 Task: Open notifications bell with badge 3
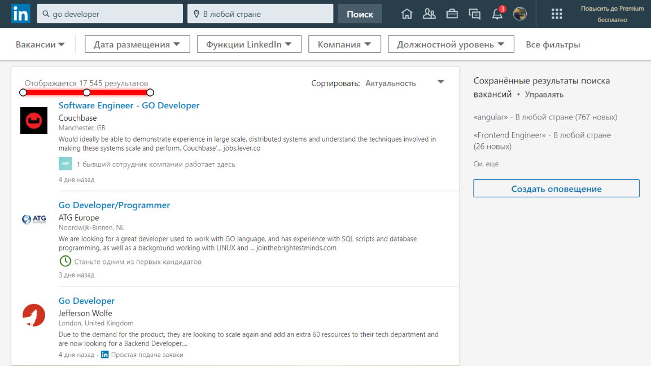tap(497, 13)
